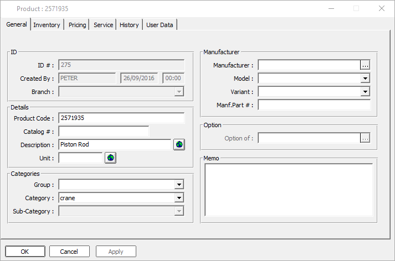The width and height of the screenshot is (395, 261).
Task: Click the created date field 26/09/2016
Action: tap(139, 78)
